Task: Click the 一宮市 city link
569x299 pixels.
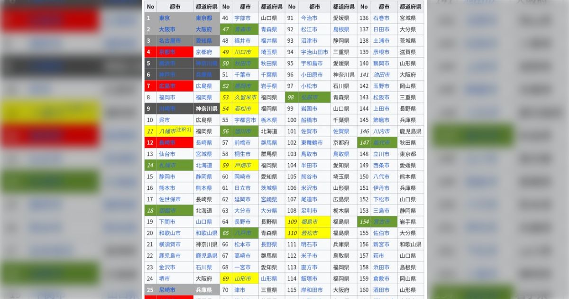Action: [x=243, y=267]
